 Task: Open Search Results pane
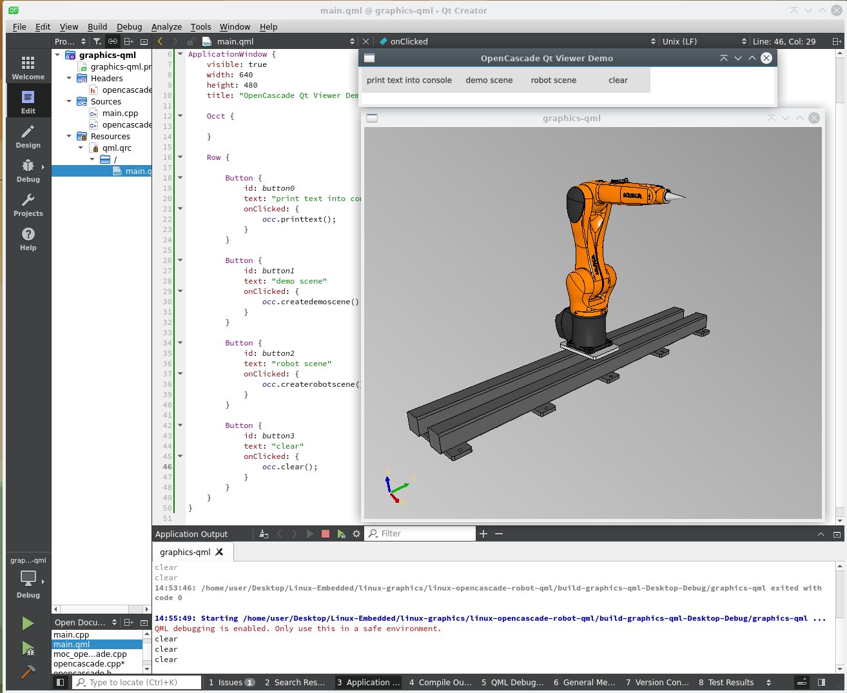pyautogui.click(x=295, y=682)
